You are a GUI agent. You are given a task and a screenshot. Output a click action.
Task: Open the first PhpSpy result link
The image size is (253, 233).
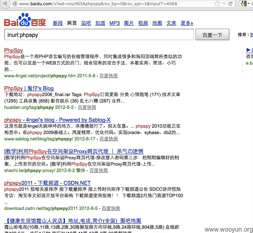[13, 50]
